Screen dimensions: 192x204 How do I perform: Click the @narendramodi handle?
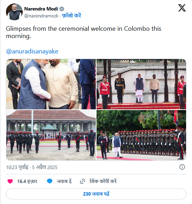[x=41, y=16]
